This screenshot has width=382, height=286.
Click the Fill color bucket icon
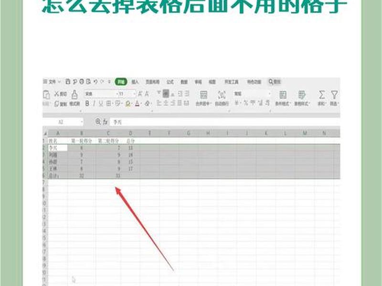click(x=127, y=104)
